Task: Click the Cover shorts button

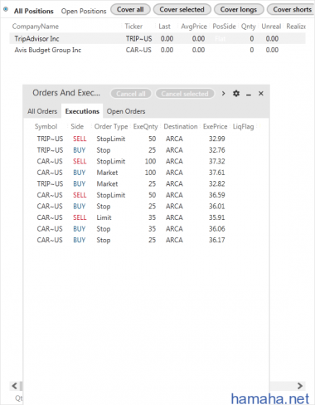Action: (291, 9)
